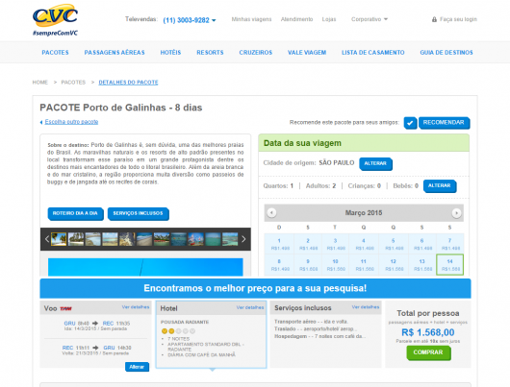Image resolution: width=510 pixels, height=387 pixels.
Task: Select the ninth gallery thumbnail
Action: [x=195, y=239]
